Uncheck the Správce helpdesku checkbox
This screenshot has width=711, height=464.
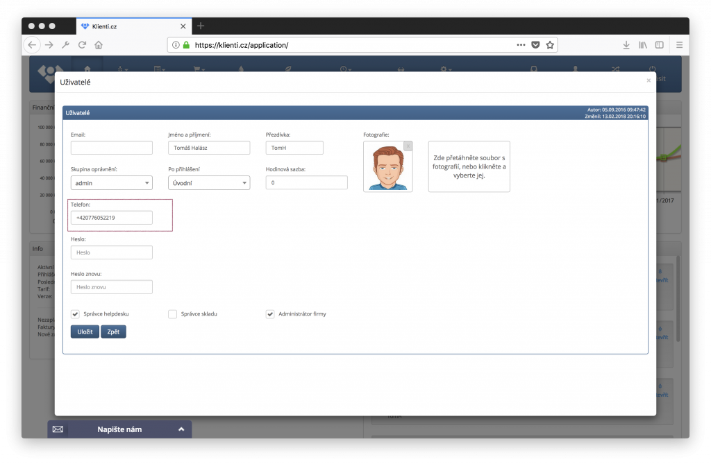pos(75,314)
